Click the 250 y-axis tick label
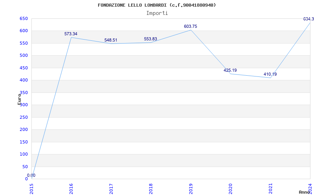Image resolution: width=314 pixels, height=196 pixels. click(24, 117)
